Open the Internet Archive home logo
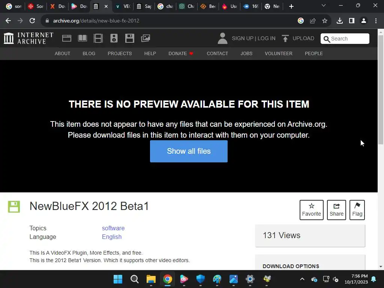The image size is (384, 288). pos(28,39)
